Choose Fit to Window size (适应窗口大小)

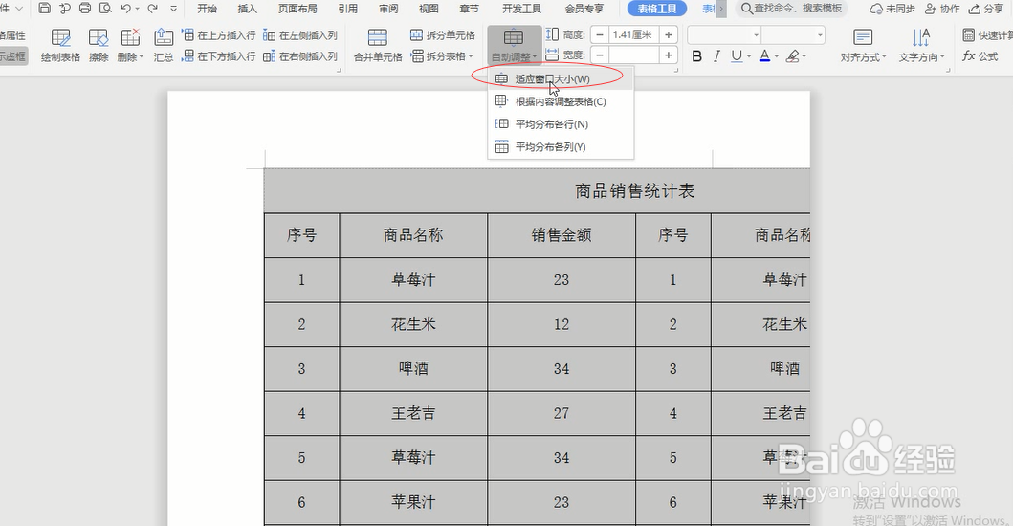pos(561,78)
